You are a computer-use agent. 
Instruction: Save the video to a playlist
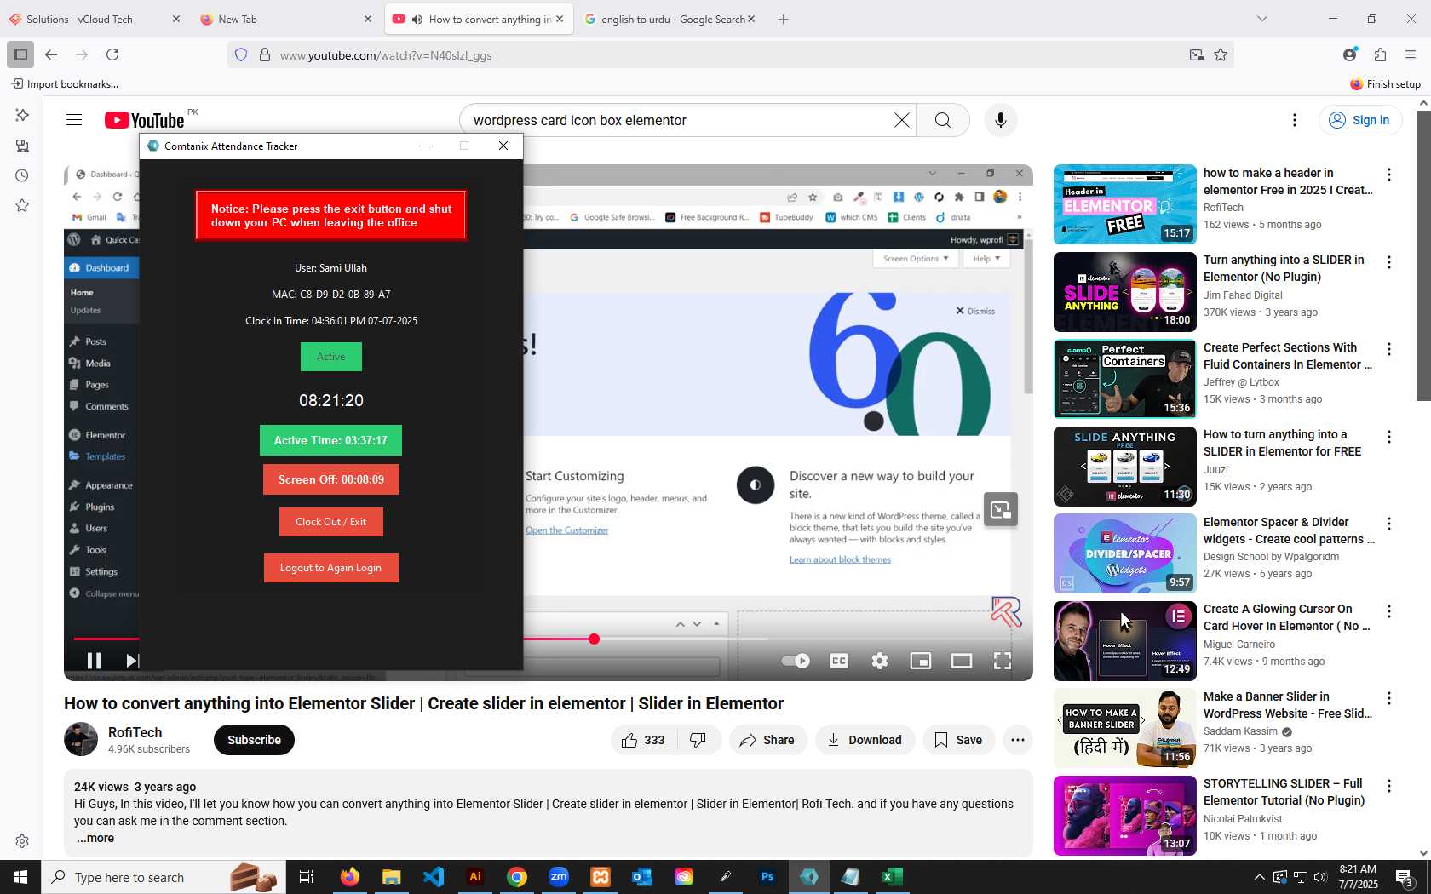pos(958,740)
